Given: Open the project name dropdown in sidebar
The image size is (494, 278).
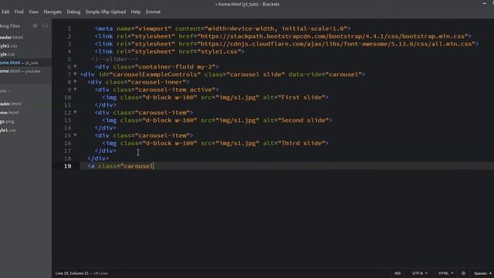Looking at the screenshot, I should point(5,91).
